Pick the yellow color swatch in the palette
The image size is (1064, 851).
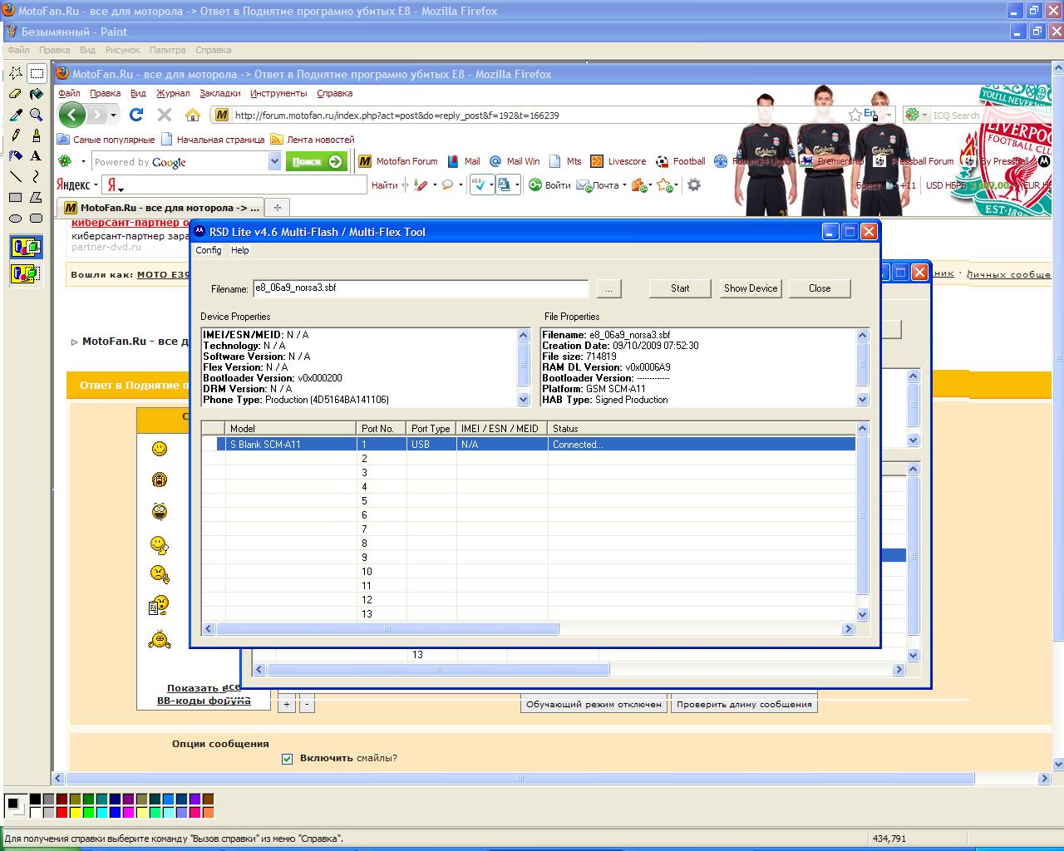[x=76, y=812]
